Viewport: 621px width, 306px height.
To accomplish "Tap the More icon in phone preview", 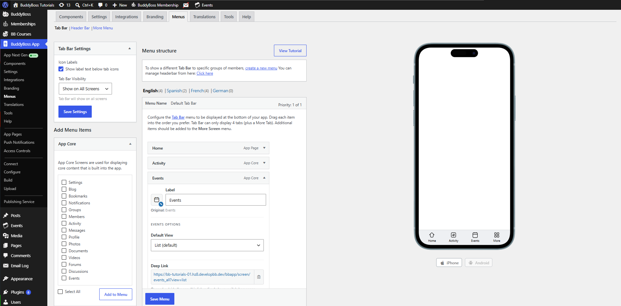I will point(497,235).
